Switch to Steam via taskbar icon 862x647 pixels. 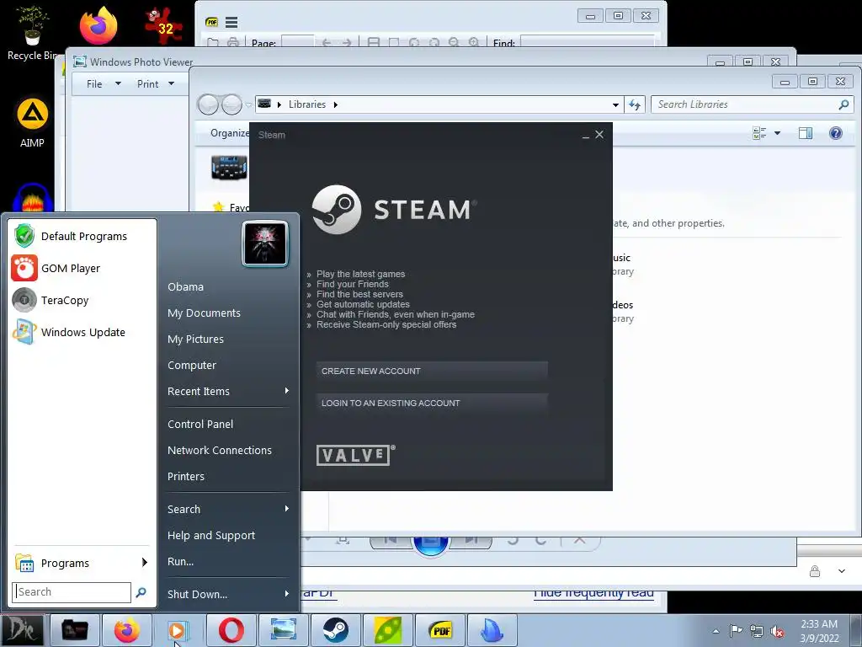click(335, 630)
